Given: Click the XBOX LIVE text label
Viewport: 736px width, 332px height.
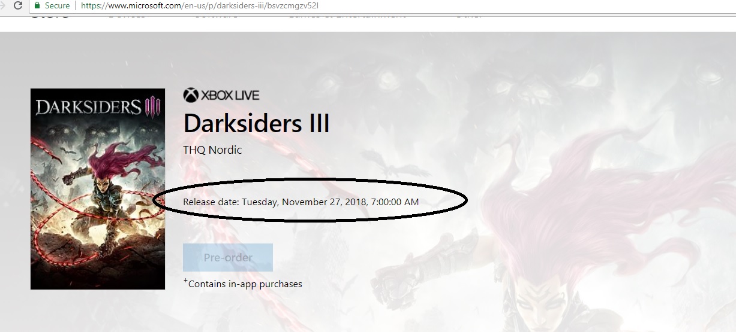Looking at the screenshot, I should 230,96.
